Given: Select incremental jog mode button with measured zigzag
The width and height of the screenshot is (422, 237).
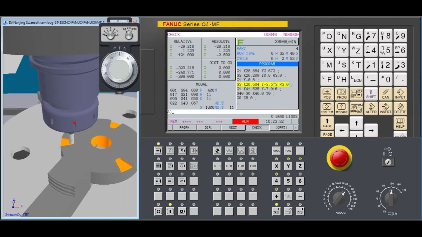Looking at the screenshot, I should coord(241,151).
